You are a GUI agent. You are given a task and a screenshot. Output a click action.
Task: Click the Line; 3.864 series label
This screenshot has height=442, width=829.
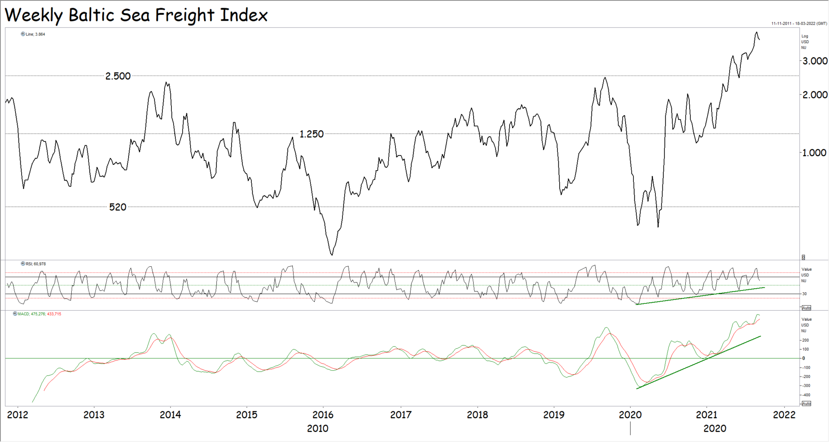[x=35, y=34]
